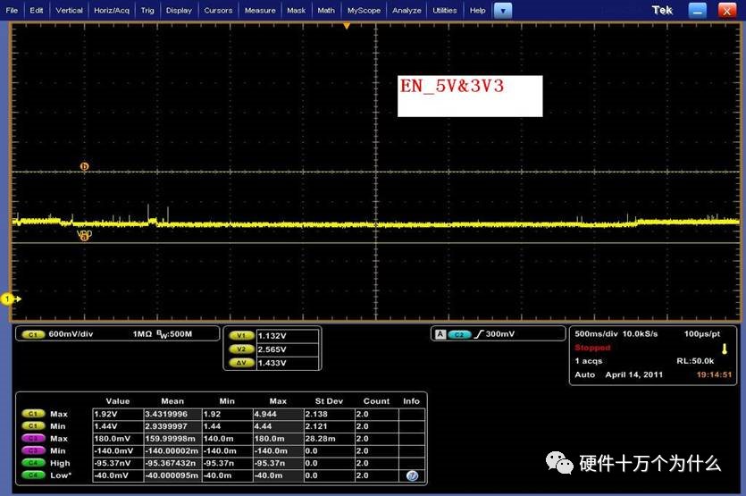746x496 pixels.
Task: Click the info icon in measurement table
Action: coord(412,476)
